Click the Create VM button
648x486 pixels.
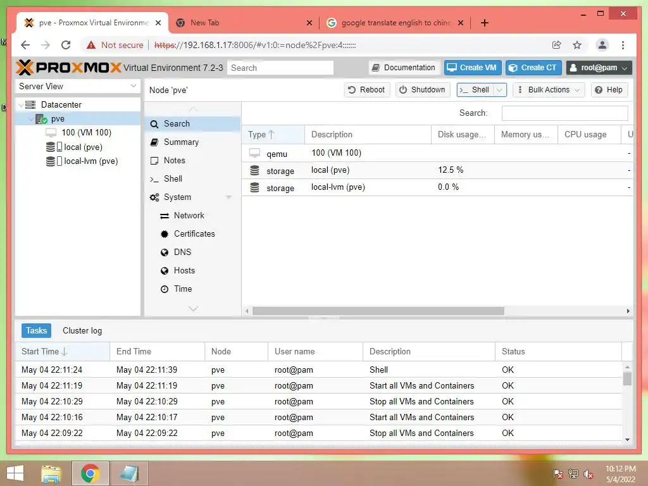coord(473,68)
